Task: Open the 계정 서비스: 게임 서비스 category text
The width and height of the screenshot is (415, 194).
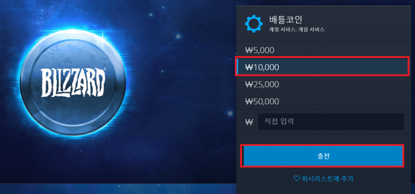Action: tap(296, 30)
